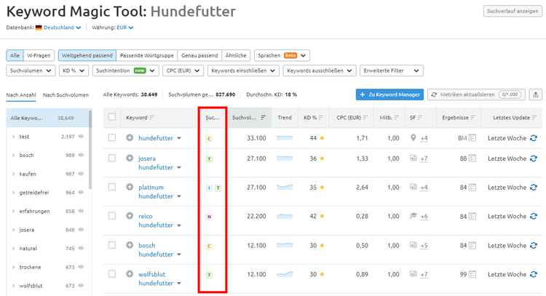
Task: Open SERP results icon for wolfsblut hundefutter
Action: [x=472, y=274]
